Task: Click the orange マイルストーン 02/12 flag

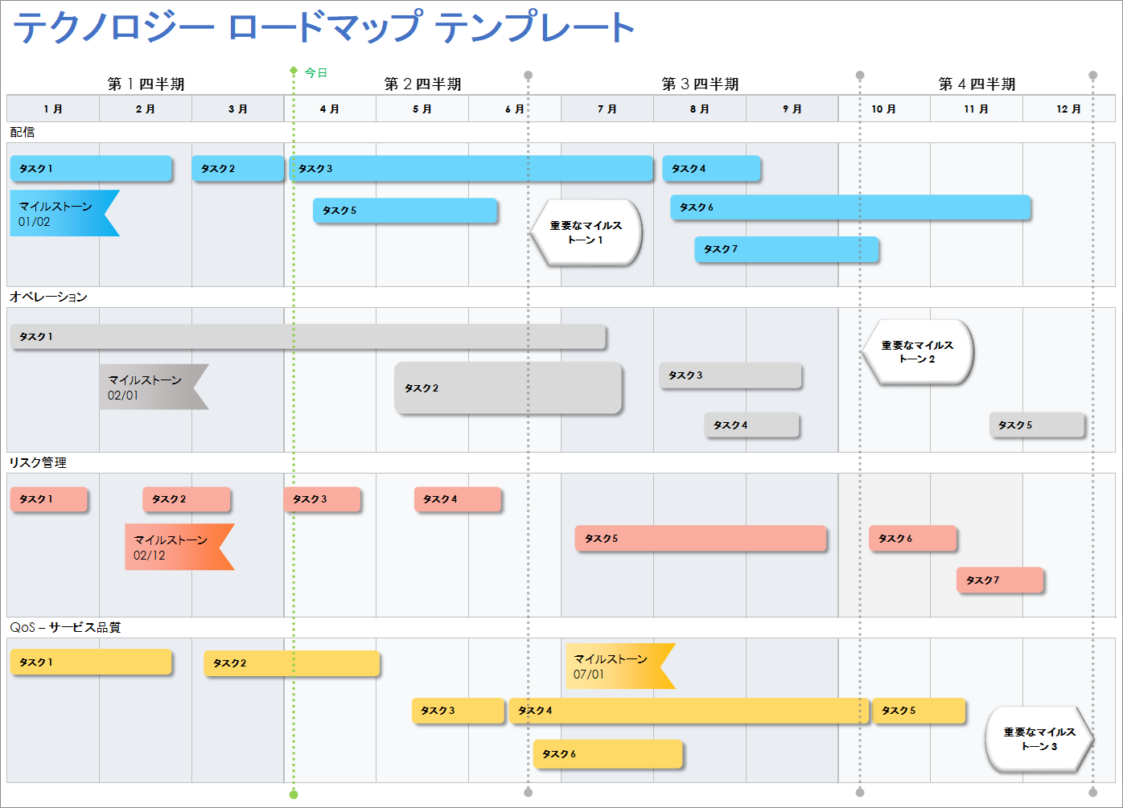Action: [x=179, y=547]
